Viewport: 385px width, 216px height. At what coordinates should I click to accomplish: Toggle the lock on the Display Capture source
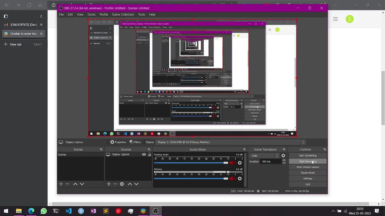[149, 154]
